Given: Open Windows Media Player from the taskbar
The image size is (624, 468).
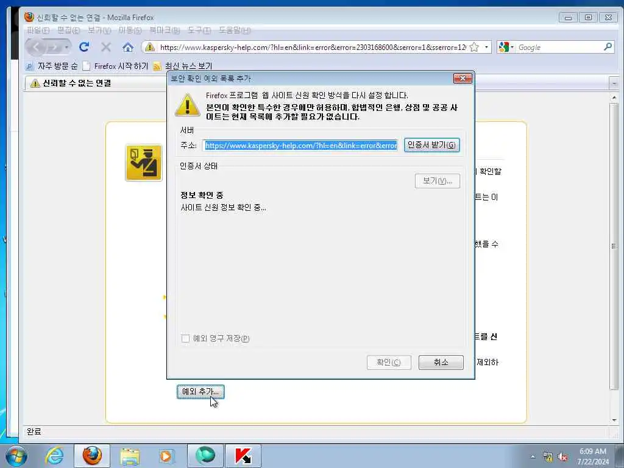Looking at the screenshot, I should pyautogui.click(x=166, y=456).
